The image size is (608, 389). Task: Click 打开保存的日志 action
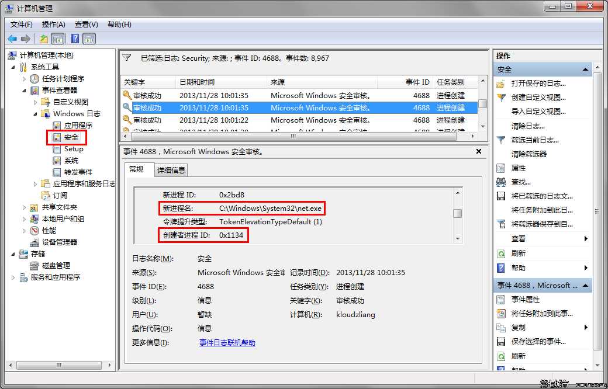tap(538, 84)
